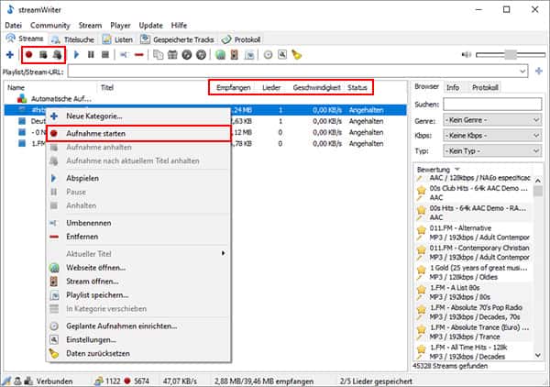Switch to the Titelsuche tab
Image resolution: width=550 pixels, height=387 pixels.
(73, 39)
